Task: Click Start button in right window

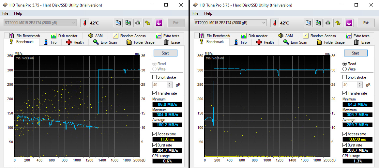Action: point(356,53)
